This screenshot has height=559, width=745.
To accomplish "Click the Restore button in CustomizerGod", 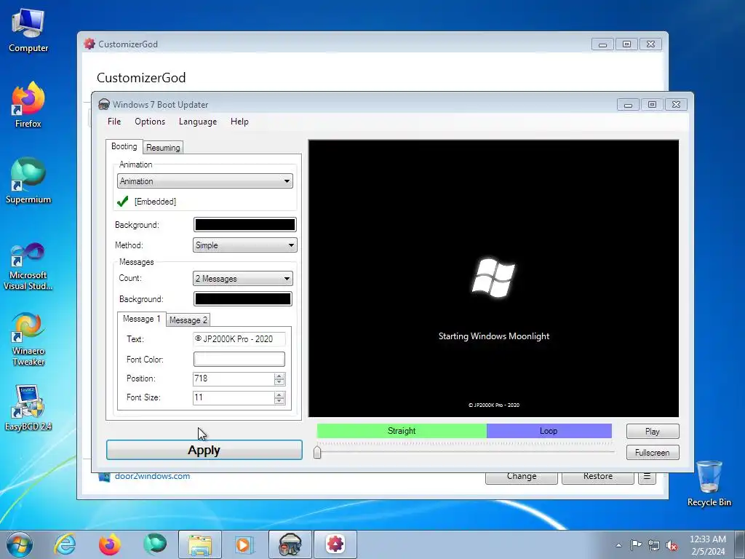I will tap(598, 477).
